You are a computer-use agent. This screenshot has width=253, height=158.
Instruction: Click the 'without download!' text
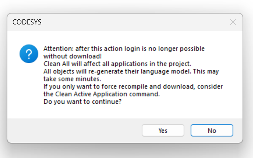pyautogui.click(x=73, y=56)
